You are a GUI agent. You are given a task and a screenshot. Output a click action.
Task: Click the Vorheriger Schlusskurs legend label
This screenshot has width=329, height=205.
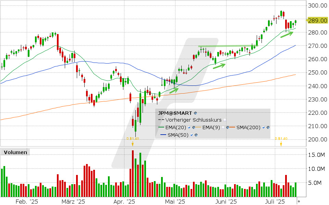[193, 120]
